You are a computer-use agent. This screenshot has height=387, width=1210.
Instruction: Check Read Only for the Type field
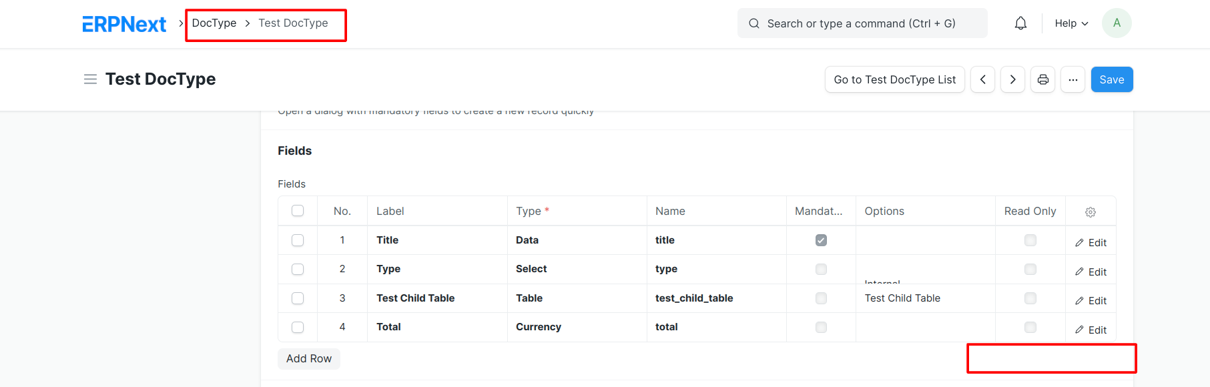point(1030,270)
